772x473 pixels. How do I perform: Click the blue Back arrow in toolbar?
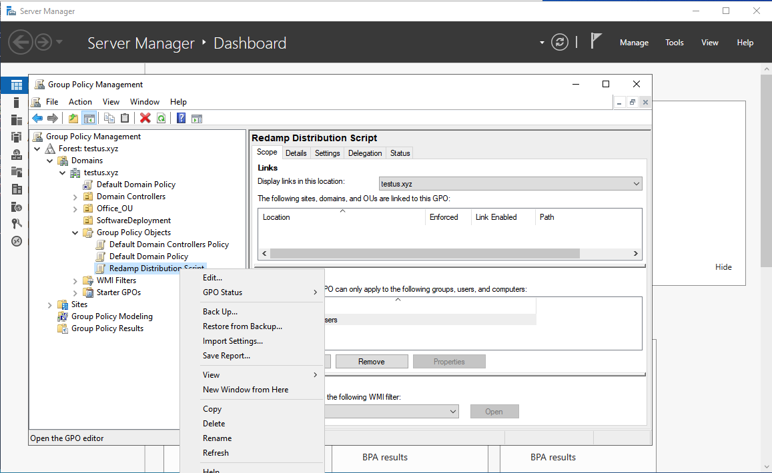pyautogui.click(x=37, y=119)
